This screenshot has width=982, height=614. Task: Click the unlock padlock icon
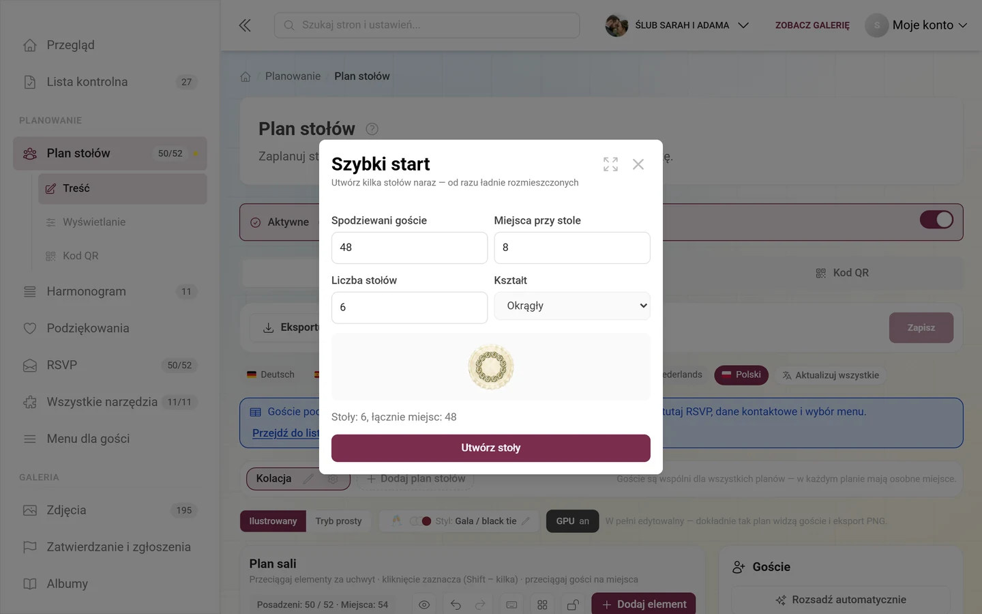(573, 604)
